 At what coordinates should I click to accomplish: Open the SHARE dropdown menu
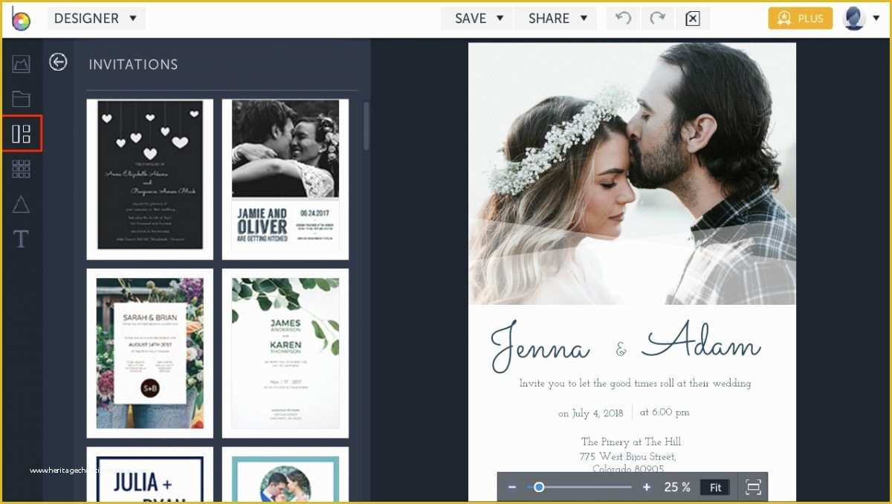click(557, 19)
